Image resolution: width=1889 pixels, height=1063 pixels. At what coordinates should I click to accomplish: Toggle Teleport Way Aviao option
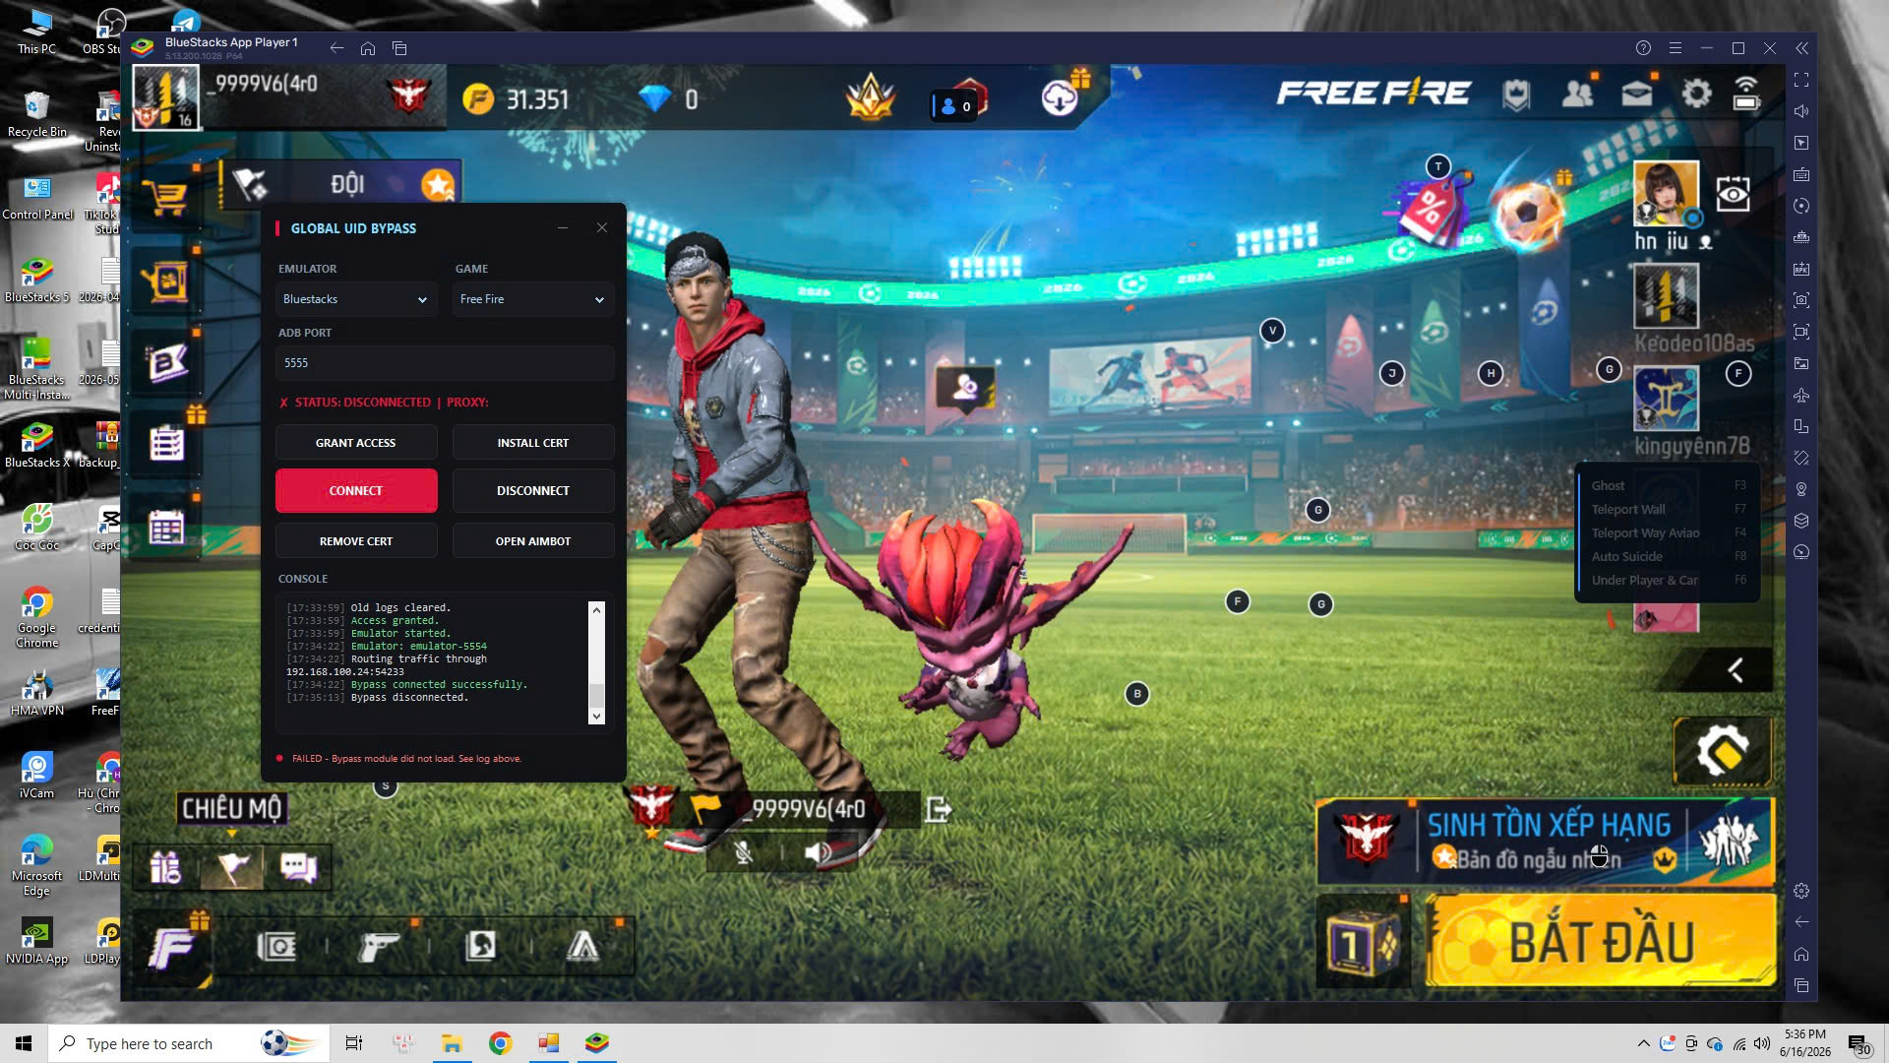pyautogui.click(x=1668, y=532)
